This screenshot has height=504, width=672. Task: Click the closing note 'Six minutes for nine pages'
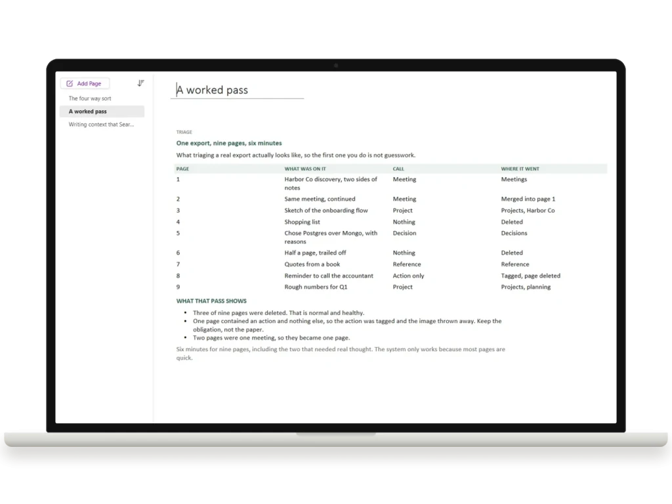341,354
